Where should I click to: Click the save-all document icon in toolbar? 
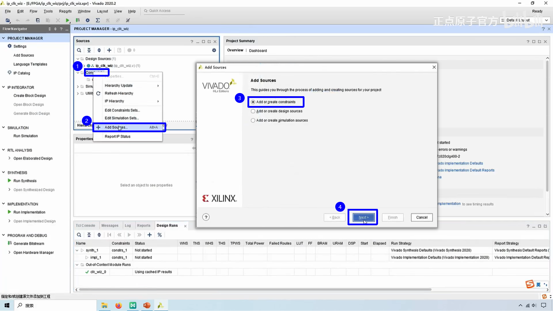38,20
